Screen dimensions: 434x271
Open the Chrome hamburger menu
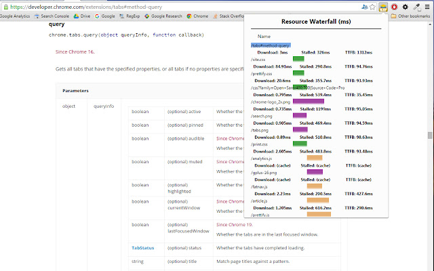[x=427, y=6]
